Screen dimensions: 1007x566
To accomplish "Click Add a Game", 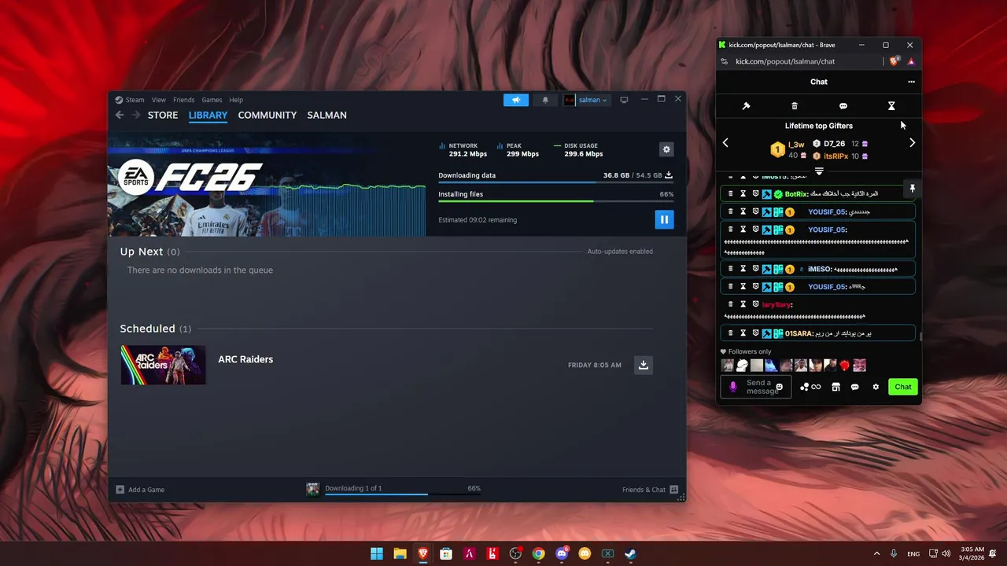I will [x=140, y=490].
